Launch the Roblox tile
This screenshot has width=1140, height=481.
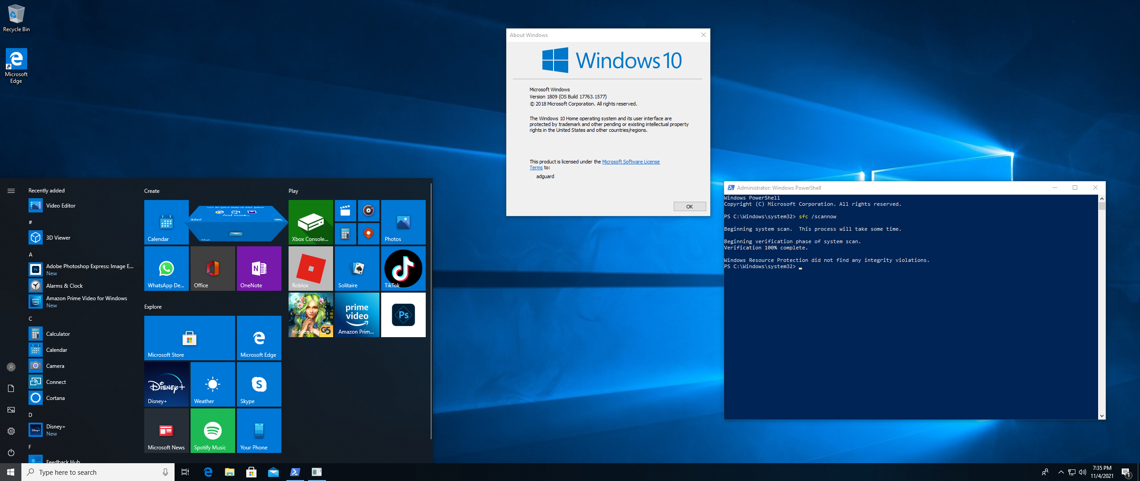point(310,268)
